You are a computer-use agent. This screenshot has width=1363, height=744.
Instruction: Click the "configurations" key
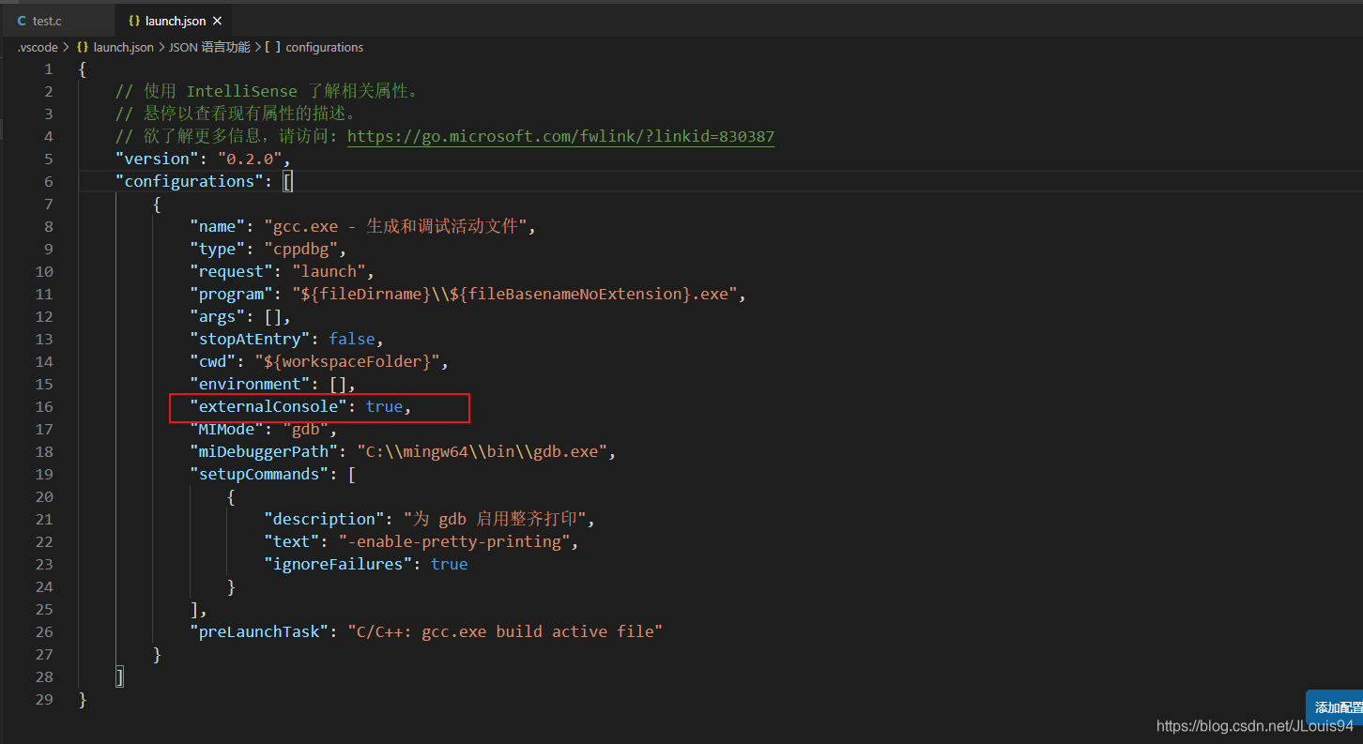[x=190, y=181]
